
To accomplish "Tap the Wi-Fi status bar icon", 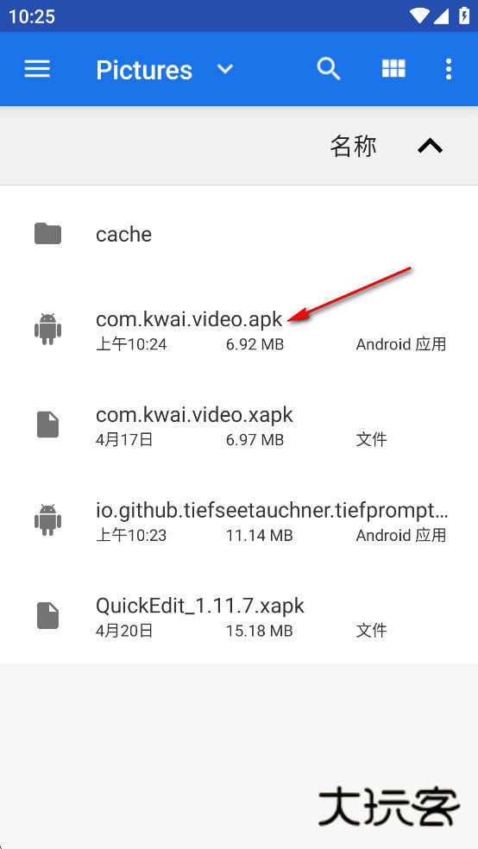I will (x=419, y=16).
